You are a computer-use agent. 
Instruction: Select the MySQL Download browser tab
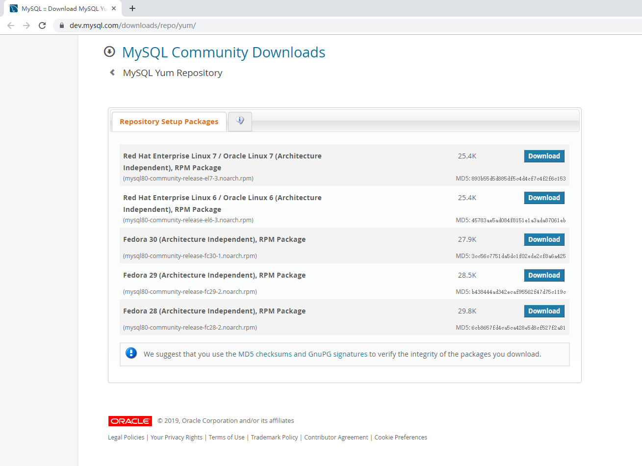coord(64,8)
